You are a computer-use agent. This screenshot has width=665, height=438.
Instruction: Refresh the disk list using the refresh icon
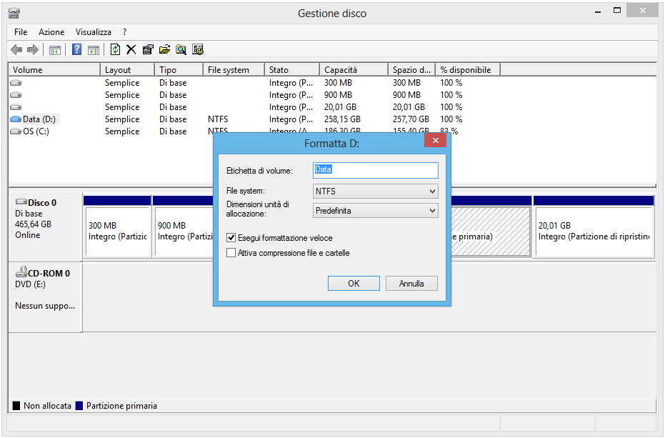pos(115,49)
